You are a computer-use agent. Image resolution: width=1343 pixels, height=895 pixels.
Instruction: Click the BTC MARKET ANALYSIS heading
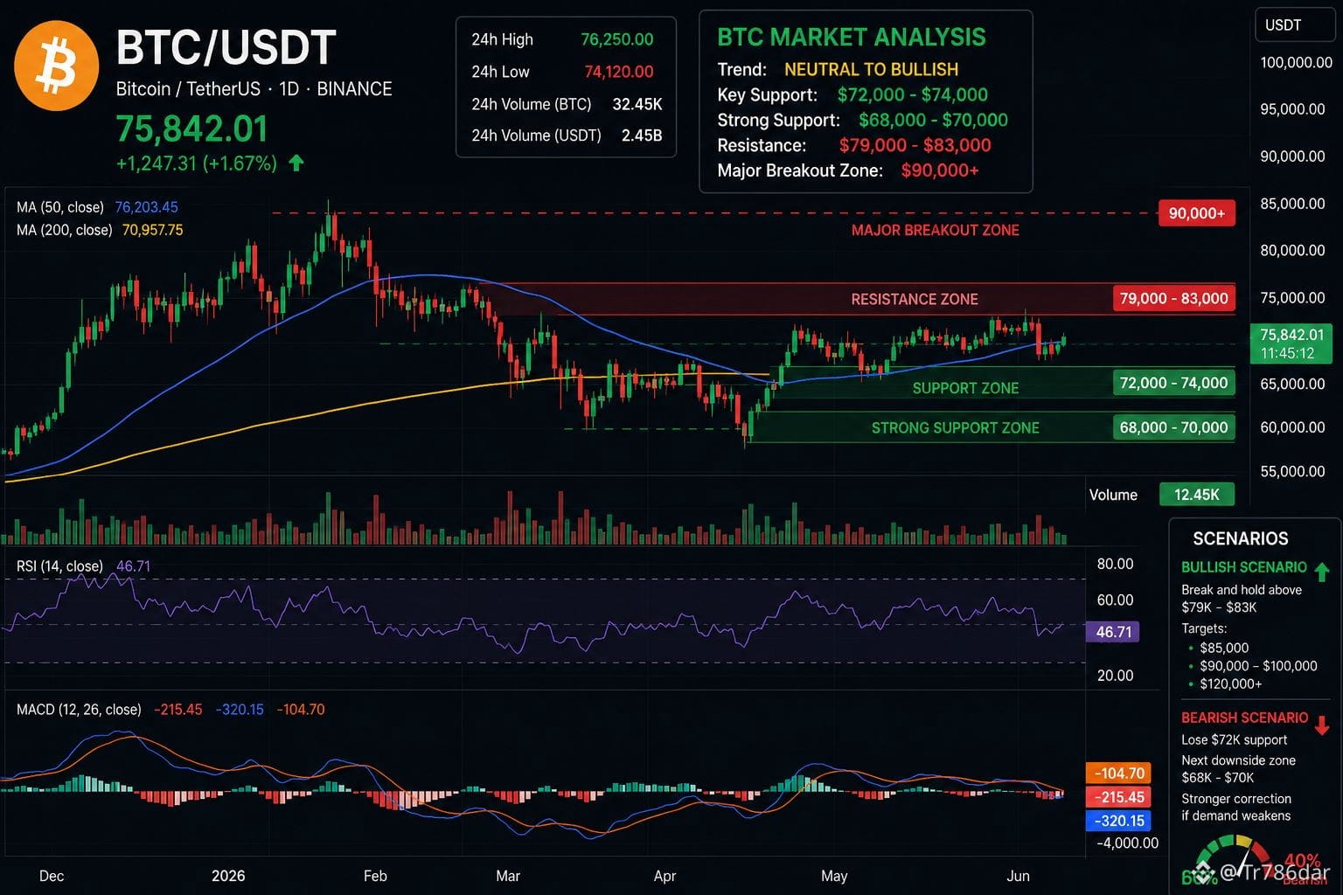pyautogui.click(x=851, y=38)
